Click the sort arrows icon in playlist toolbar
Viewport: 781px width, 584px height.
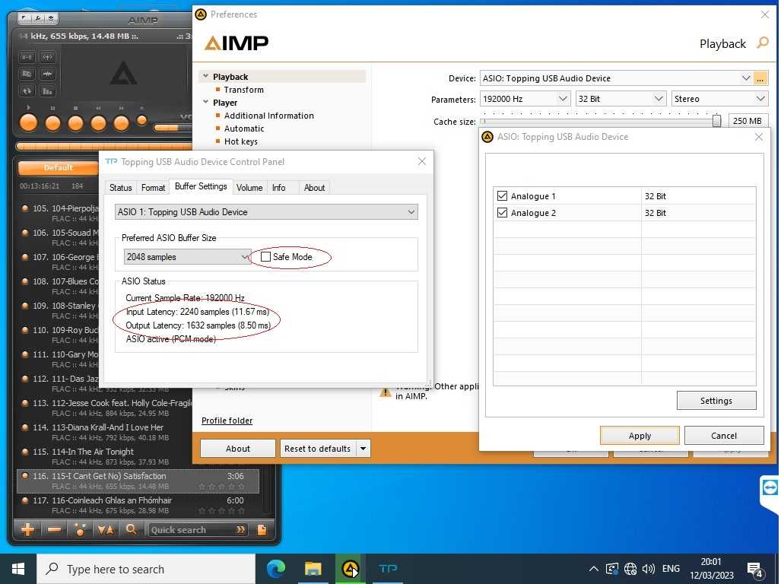[106, 530]
